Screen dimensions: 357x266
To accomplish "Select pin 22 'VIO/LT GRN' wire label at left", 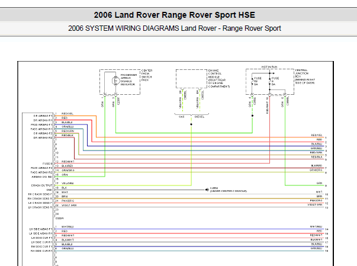I will tap(69, 205).
